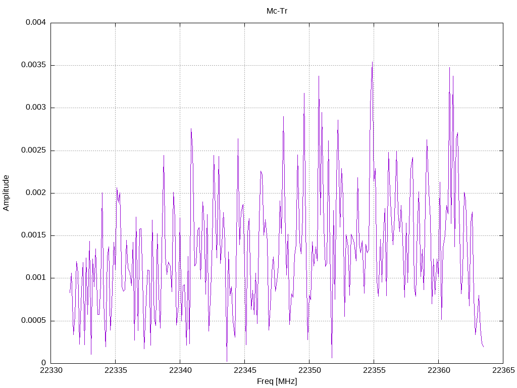The height and width of the screenshot is (388, 517).
Task: Click the highest peak near 22355 MHz
Action: point(372,62)
